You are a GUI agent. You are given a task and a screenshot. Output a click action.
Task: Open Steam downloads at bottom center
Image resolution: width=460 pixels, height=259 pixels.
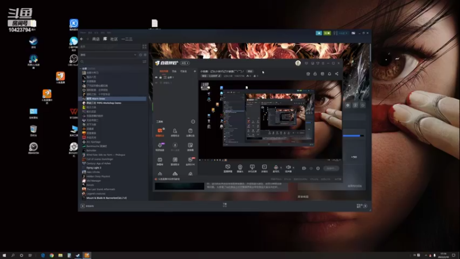[225, 205]
